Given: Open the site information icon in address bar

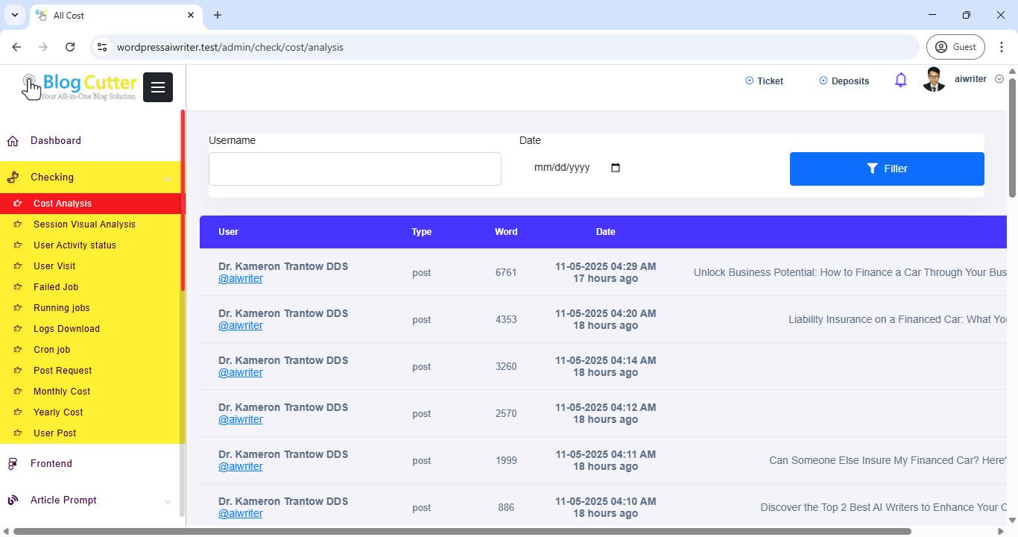Looking at the screenshot, I should (102, 47).
